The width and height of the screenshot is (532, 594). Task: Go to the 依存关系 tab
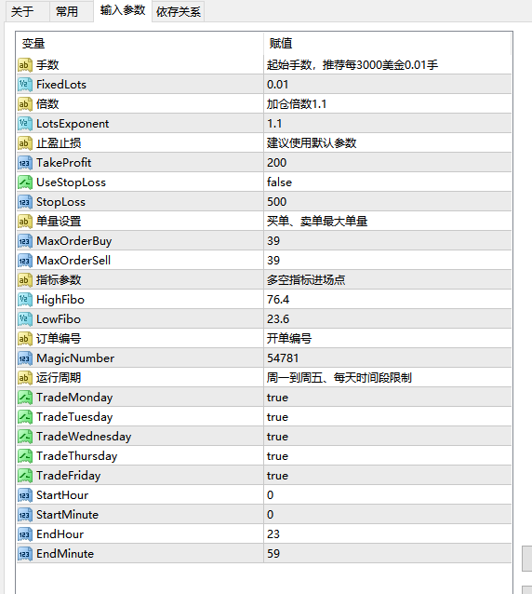click(179, 12)
